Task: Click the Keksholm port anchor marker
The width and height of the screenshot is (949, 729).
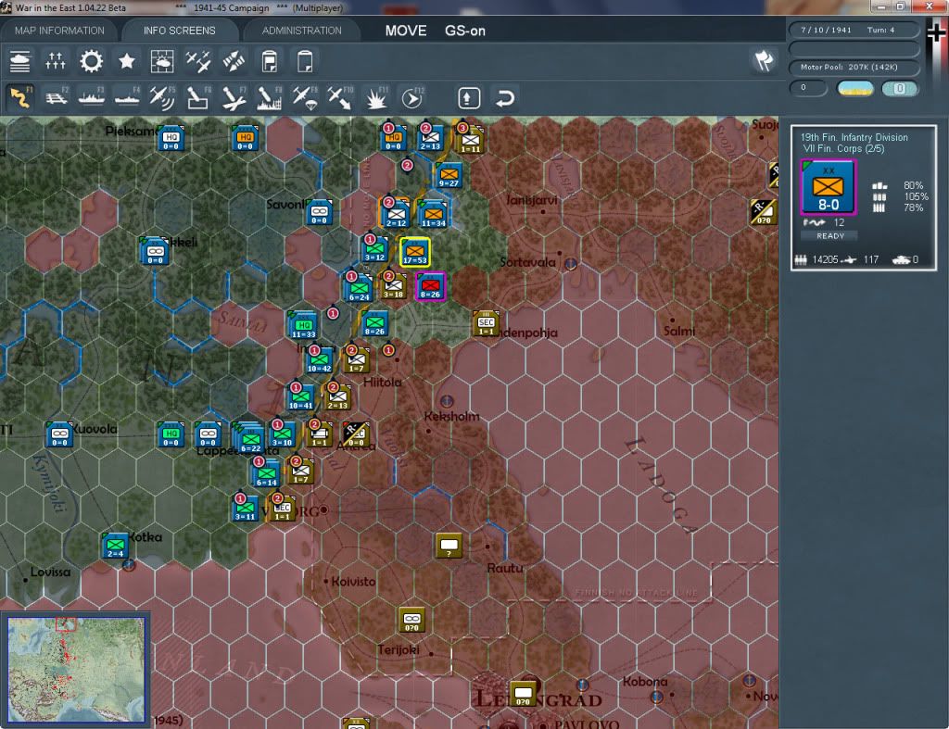Action: point(447,400)
